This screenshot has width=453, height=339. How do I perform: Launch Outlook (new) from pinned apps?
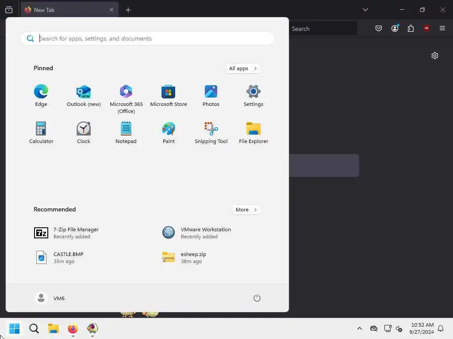(84, 96)
